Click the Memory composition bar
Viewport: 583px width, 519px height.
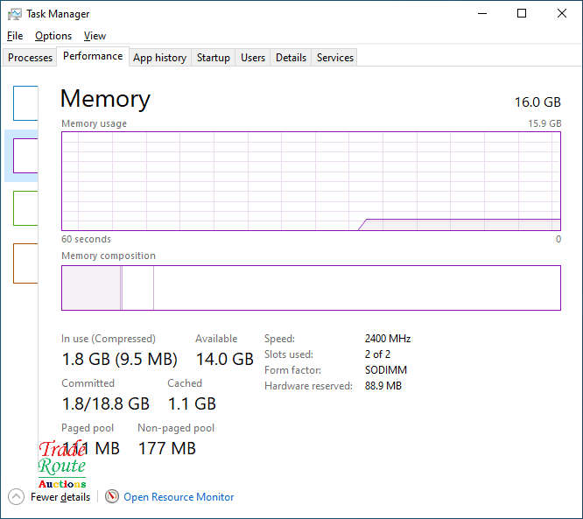[x=311, y=288]
